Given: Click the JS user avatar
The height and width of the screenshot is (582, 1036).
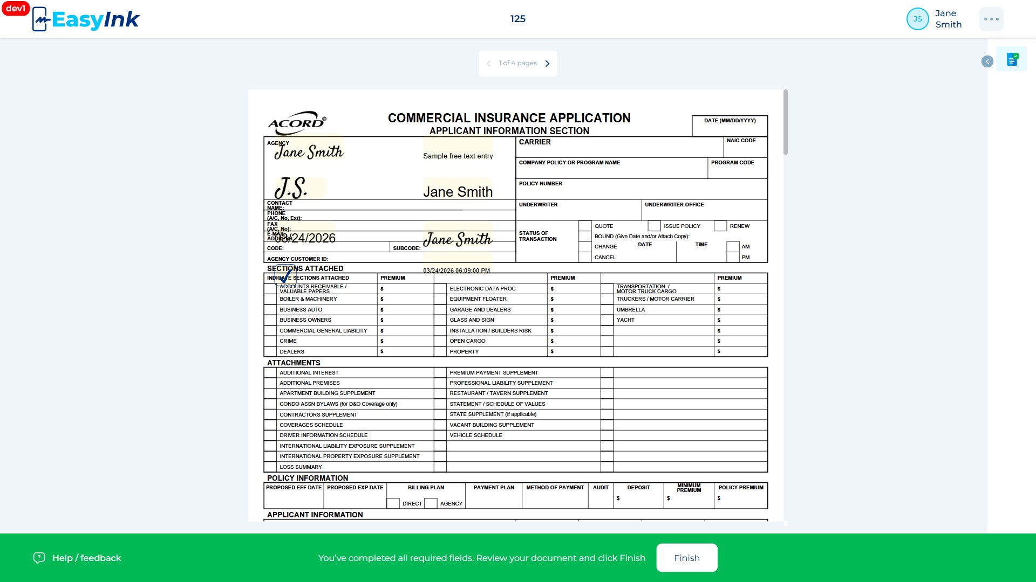Looking at the screenshot, I should (917, 19).
